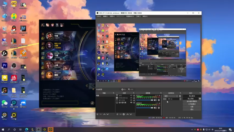Click the 停止推流 stop streaming button

[192, 96]
